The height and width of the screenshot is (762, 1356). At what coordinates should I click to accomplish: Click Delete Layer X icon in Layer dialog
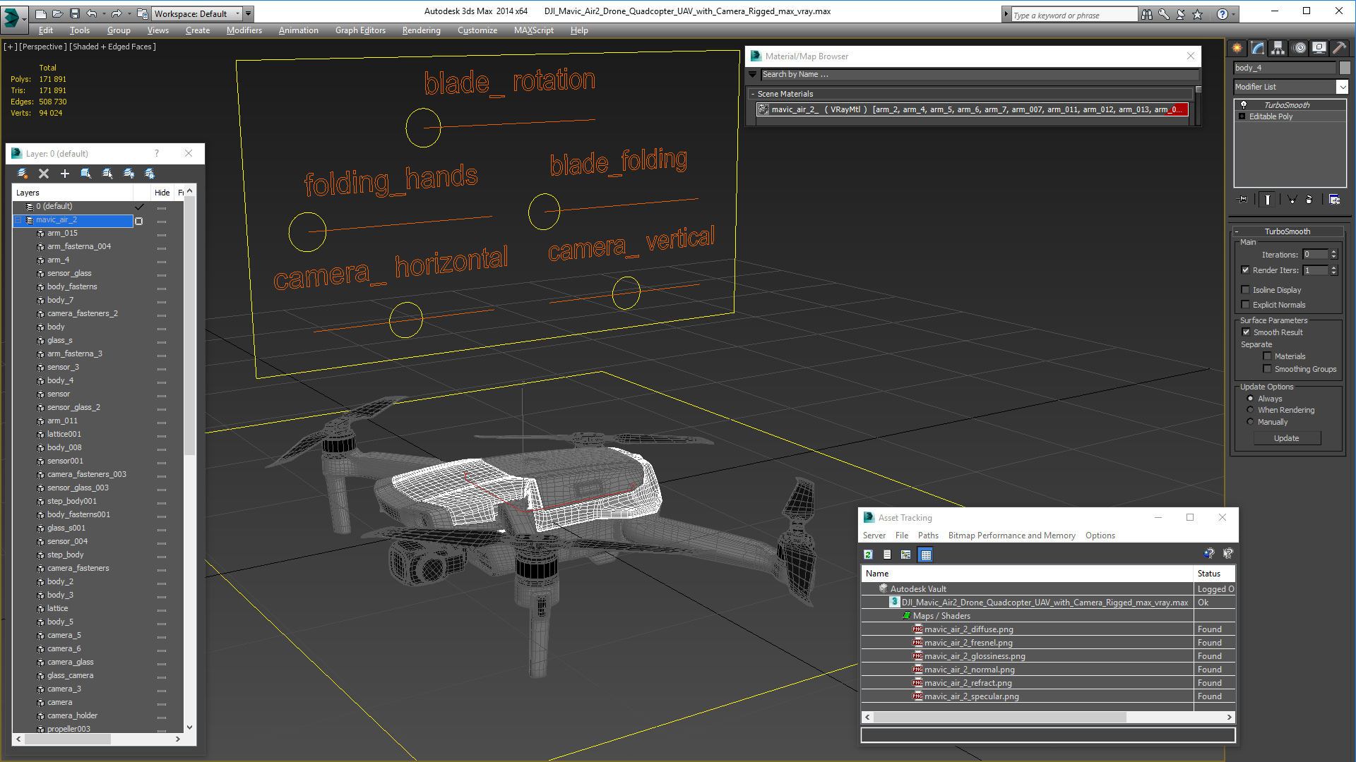pos(44,173)
